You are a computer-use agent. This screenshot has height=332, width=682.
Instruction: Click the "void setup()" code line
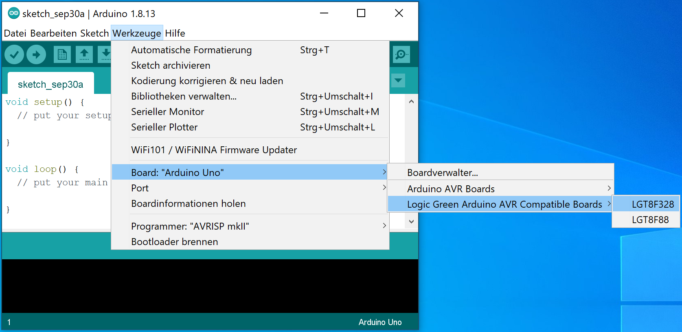pos(45,102)
